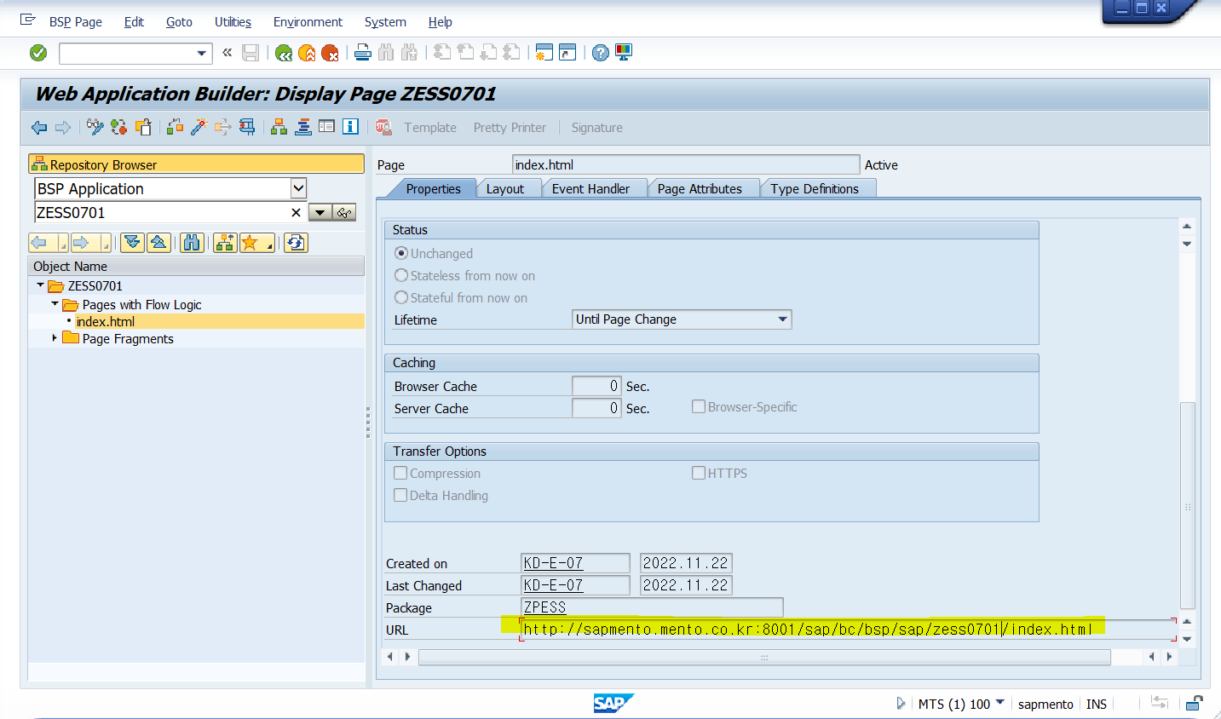Open the command field dropdown arrow
Screen dimensions: 1221x719
coord(202,53)
